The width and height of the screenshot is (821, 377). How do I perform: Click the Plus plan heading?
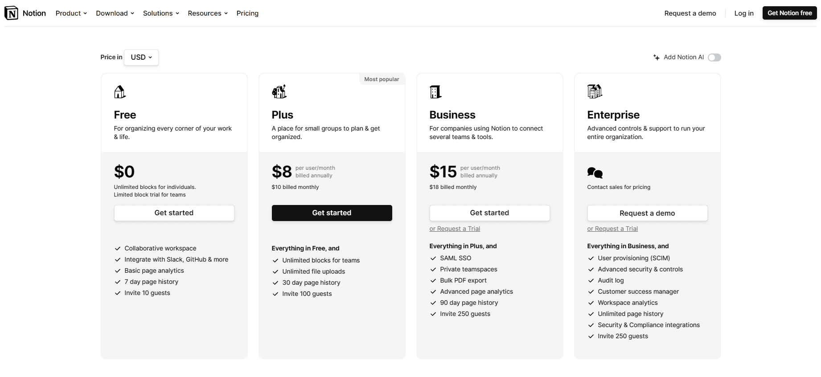(283, 115)
